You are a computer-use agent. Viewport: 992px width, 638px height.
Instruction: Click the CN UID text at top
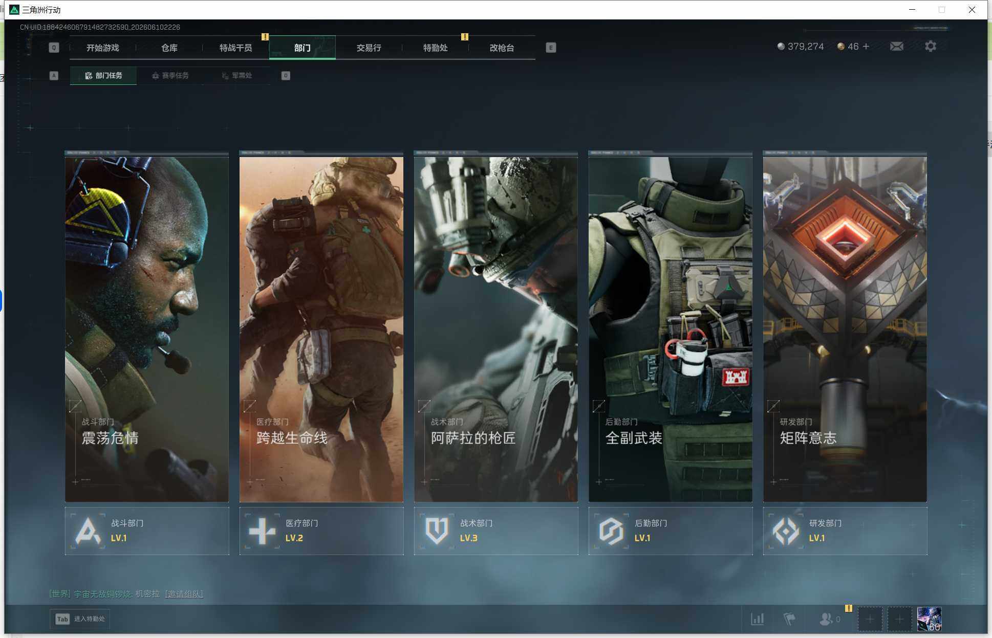click(100, 27)
